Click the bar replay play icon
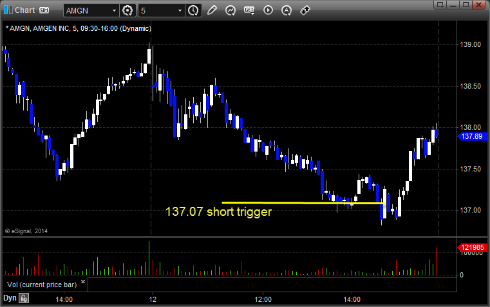The height and width of the screenshot is (307, 490). [x=268, y=10]
